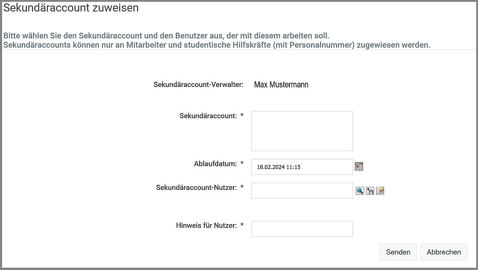The image size is (478, 270).
Task: Open the calendar picker beside Ablaufdatum
Action: click(x=359, y=167)
